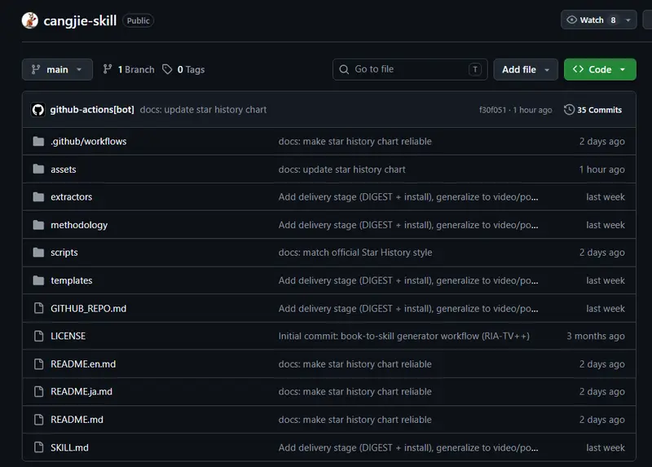Open commit hash f30f051
652x467 pixels.
[x=492, y=110]
